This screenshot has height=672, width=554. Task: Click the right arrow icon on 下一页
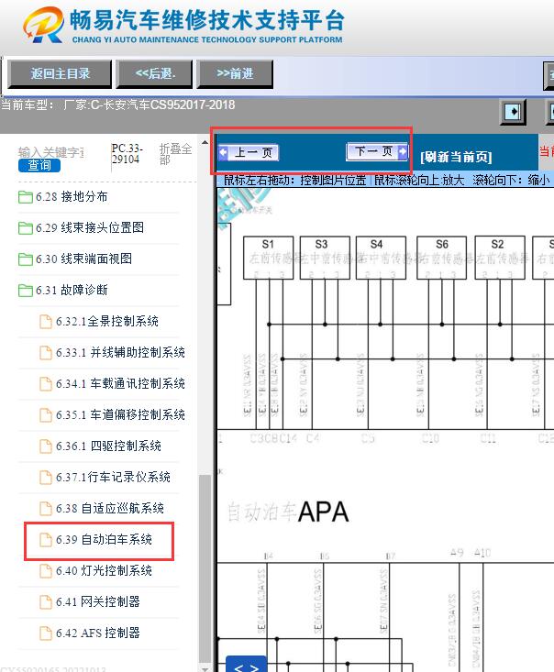pyautogui.click(x=403, y=151)
